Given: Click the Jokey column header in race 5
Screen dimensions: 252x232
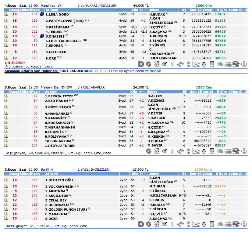Looking at the screenshot, I should (153, 92).
